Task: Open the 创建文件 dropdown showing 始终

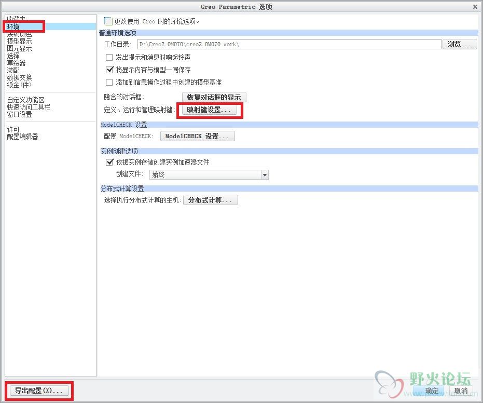Action: click(209, 175)
